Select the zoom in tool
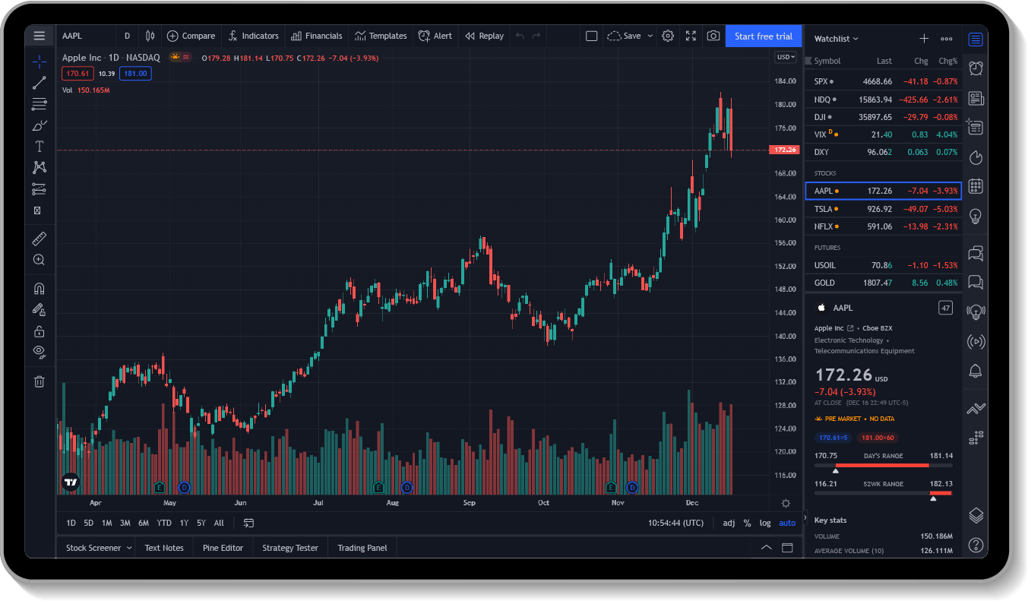 pyautogui.click(x=40, y=260)
